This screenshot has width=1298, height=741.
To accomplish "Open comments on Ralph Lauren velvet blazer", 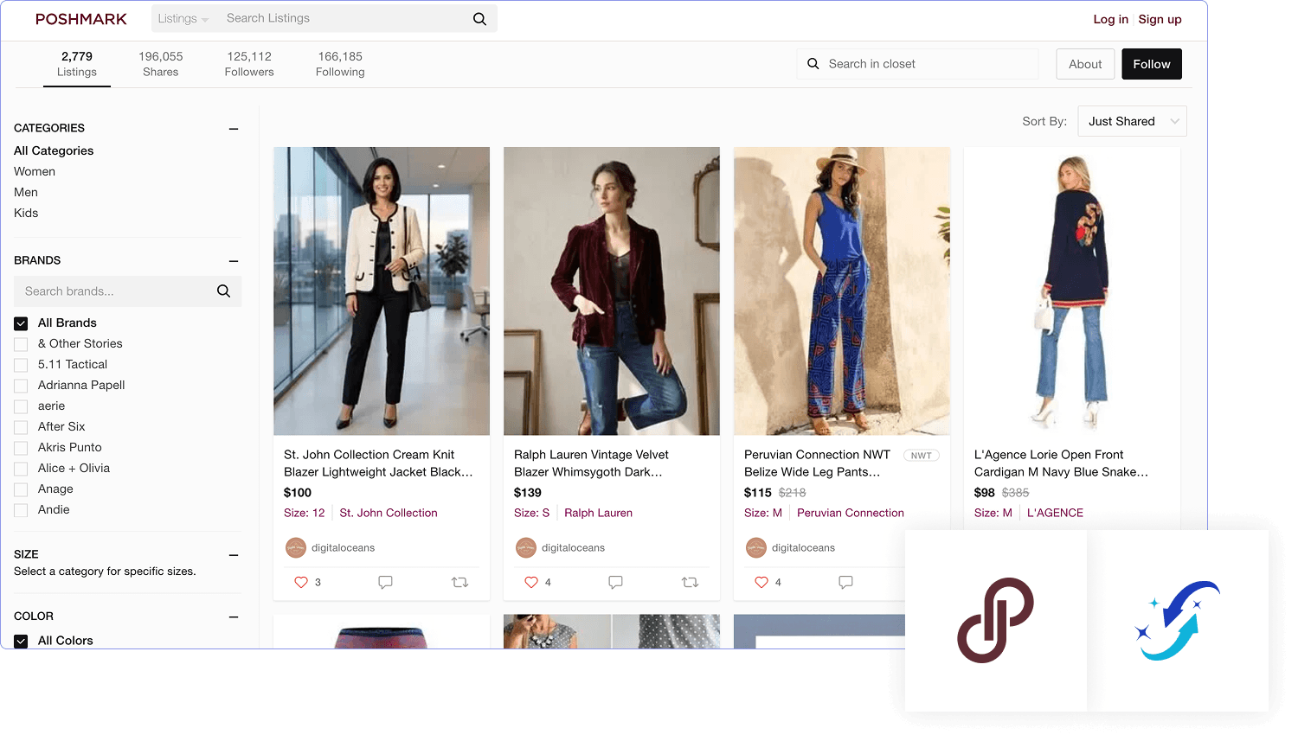I will (615, 582).
